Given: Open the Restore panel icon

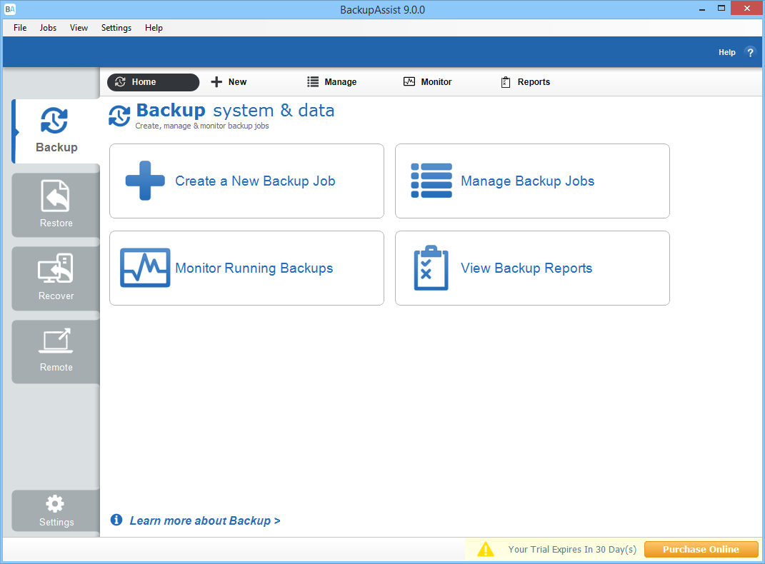Looking at the screenshot, I should click(54, 196).
